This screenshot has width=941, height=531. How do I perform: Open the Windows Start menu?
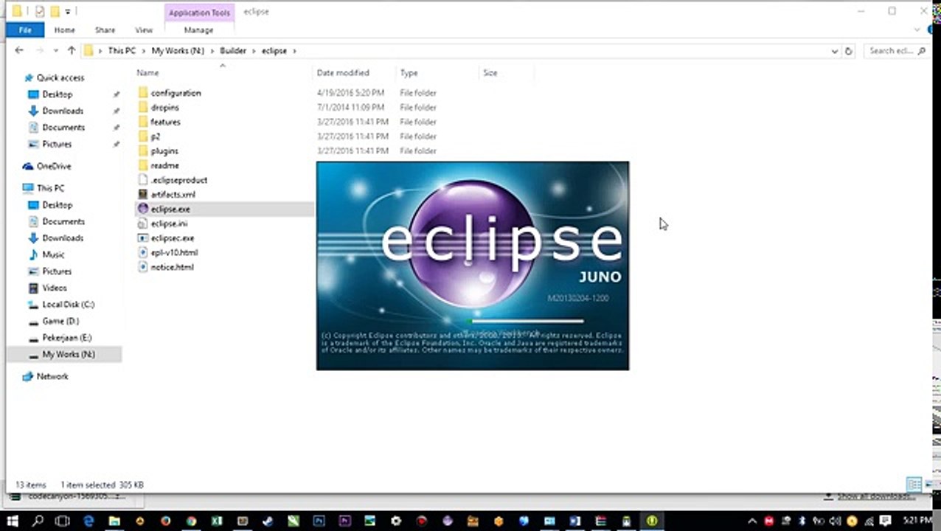[13, 521]
